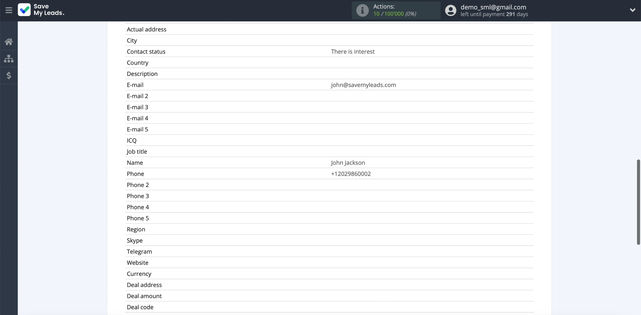
Task: Click the 'Skype' row label
Action: point(135,240)
